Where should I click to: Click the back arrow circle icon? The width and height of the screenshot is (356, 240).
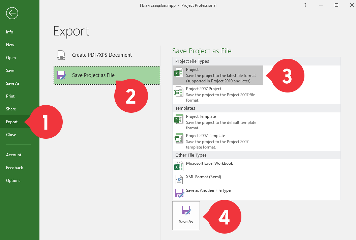coord(12,13)
